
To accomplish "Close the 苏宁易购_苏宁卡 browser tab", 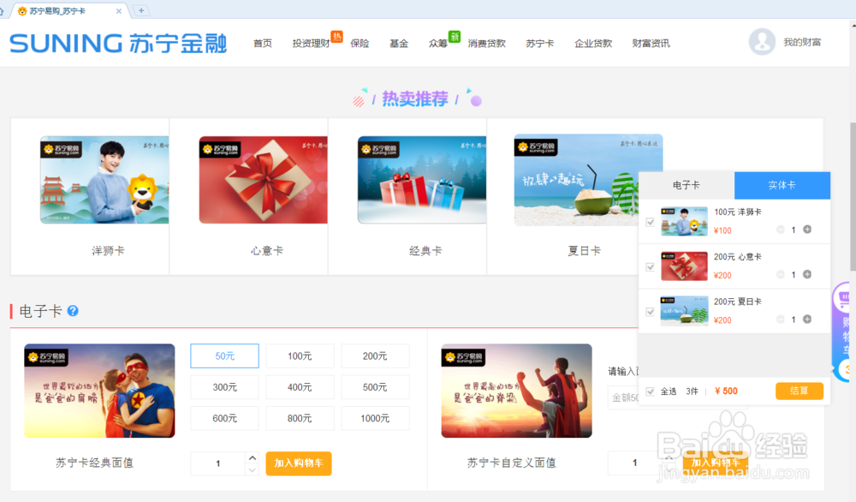I will tap(118, 11).
